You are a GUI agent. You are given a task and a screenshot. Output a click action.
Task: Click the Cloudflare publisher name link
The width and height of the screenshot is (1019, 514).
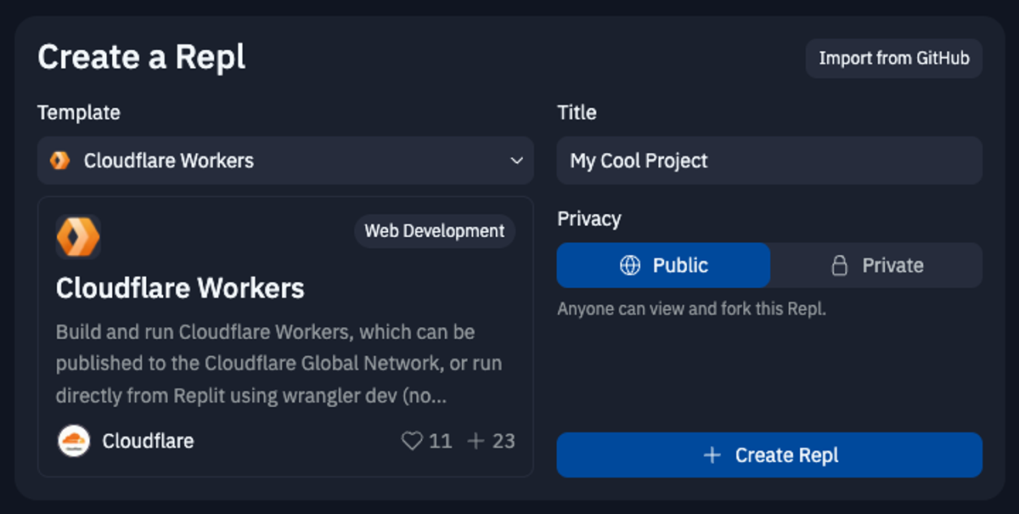147,441
